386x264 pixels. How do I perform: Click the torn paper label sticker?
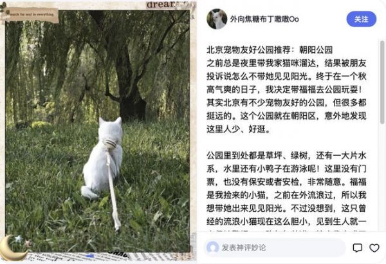(x=30, y=15)
